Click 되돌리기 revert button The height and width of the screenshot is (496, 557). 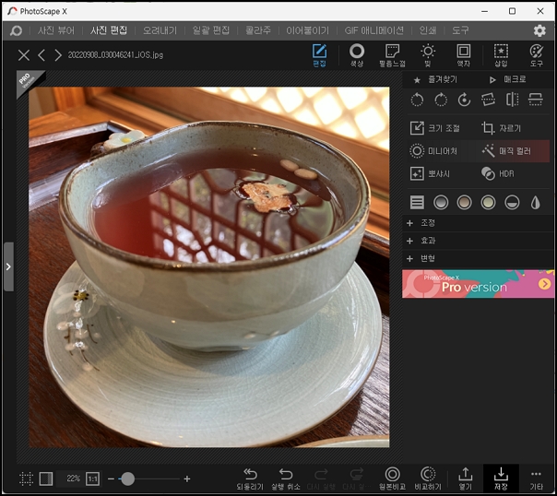tap(250, 479)
